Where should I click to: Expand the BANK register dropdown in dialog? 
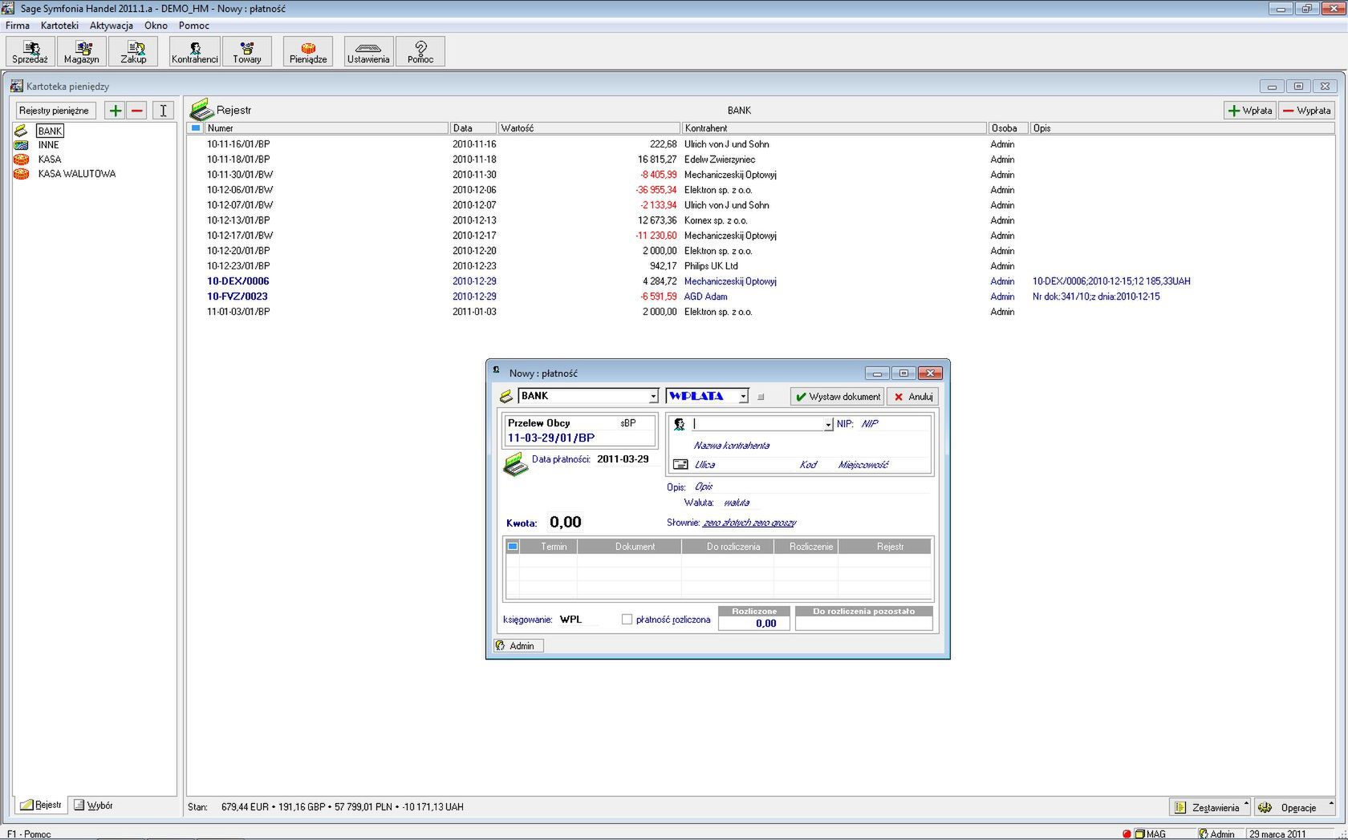click(x=653, y=396)
